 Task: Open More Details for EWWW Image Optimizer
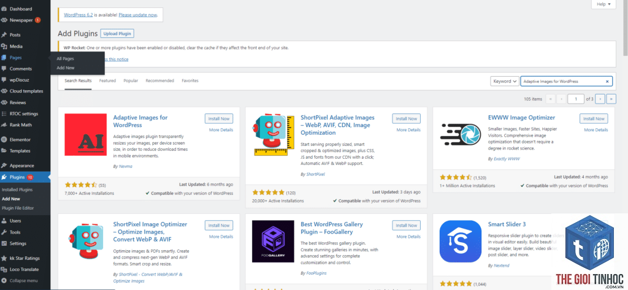[x=596, y=130]
